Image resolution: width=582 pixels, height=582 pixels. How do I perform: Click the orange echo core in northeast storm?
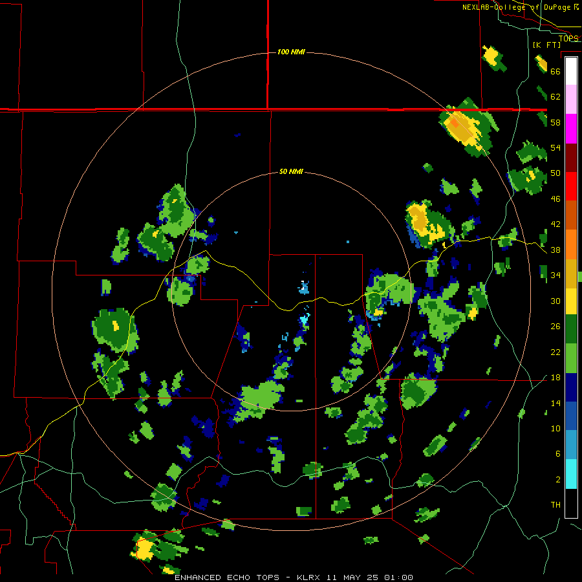click(x=454, y=124)
